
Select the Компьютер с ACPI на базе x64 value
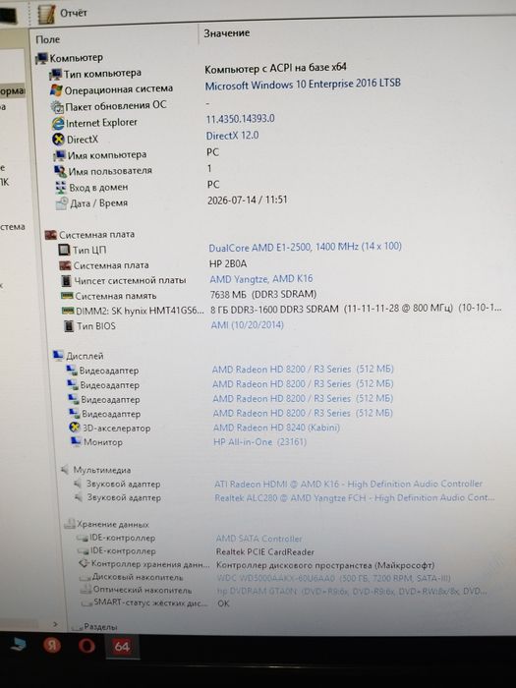click(x=275, y=68)
